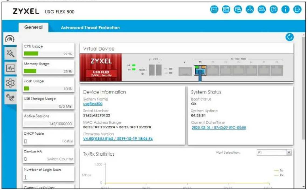Click the Boot Status OK text

pos(194,104)
